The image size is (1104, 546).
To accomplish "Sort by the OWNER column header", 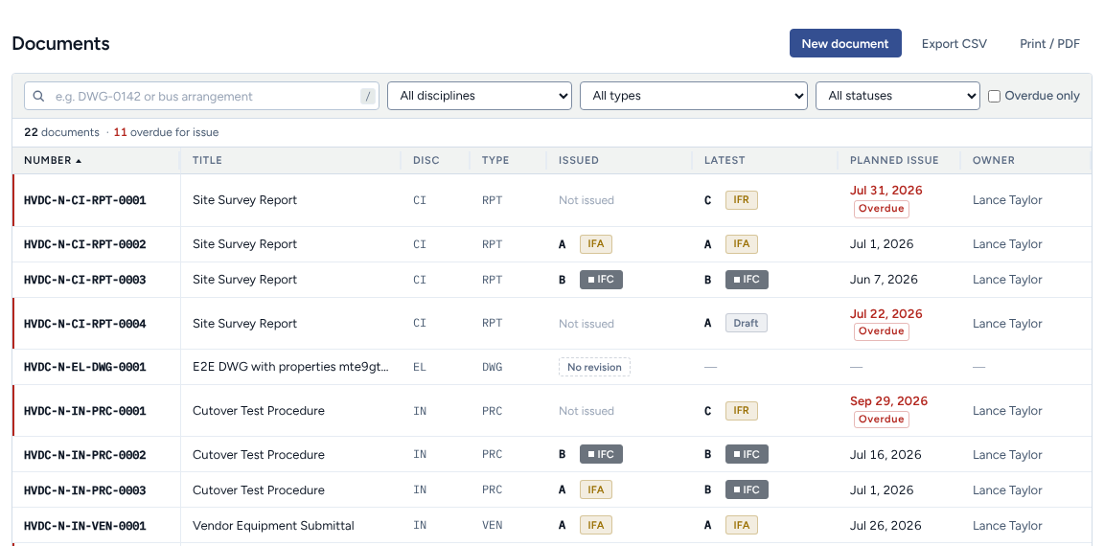I will coord(994,160).
